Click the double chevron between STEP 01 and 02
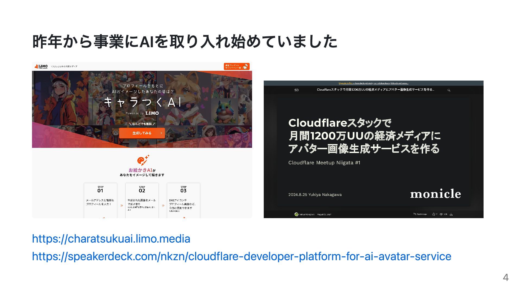This screenshot has height=293, width=521. [x=122, y=206]
